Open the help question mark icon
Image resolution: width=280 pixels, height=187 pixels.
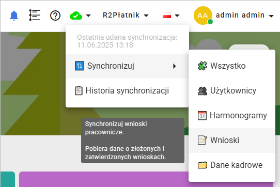55,15
